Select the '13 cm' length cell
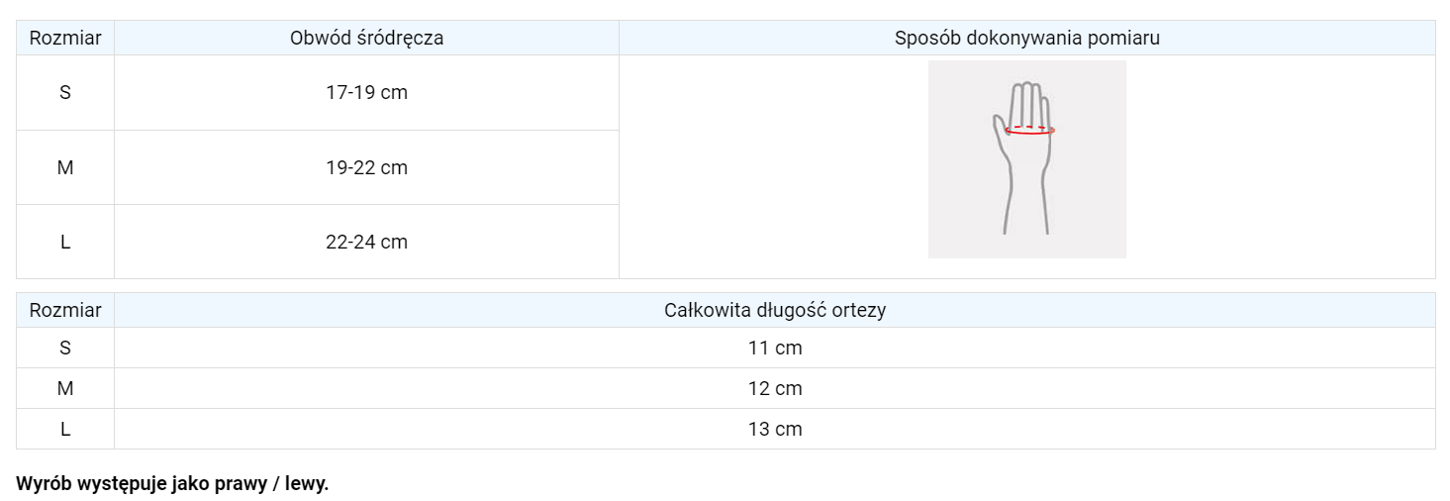Image resolution: width=1450 pixels, height=501 pixels. point(774,430)
